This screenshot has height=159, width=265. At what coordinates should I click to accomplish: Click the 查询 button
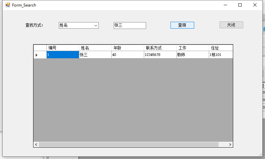point(182,25)
